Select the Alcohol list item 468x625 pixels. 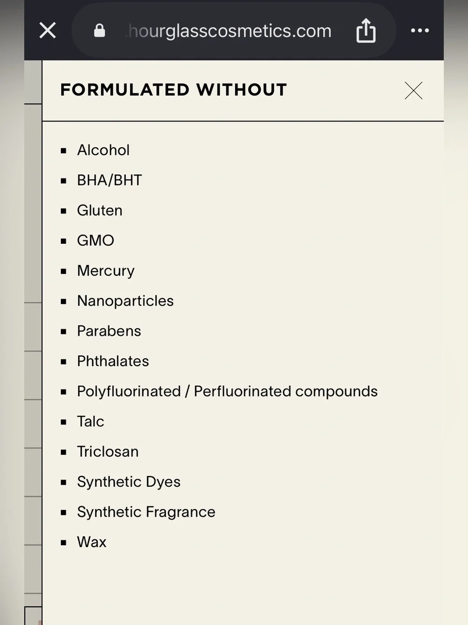click(103, 150)
